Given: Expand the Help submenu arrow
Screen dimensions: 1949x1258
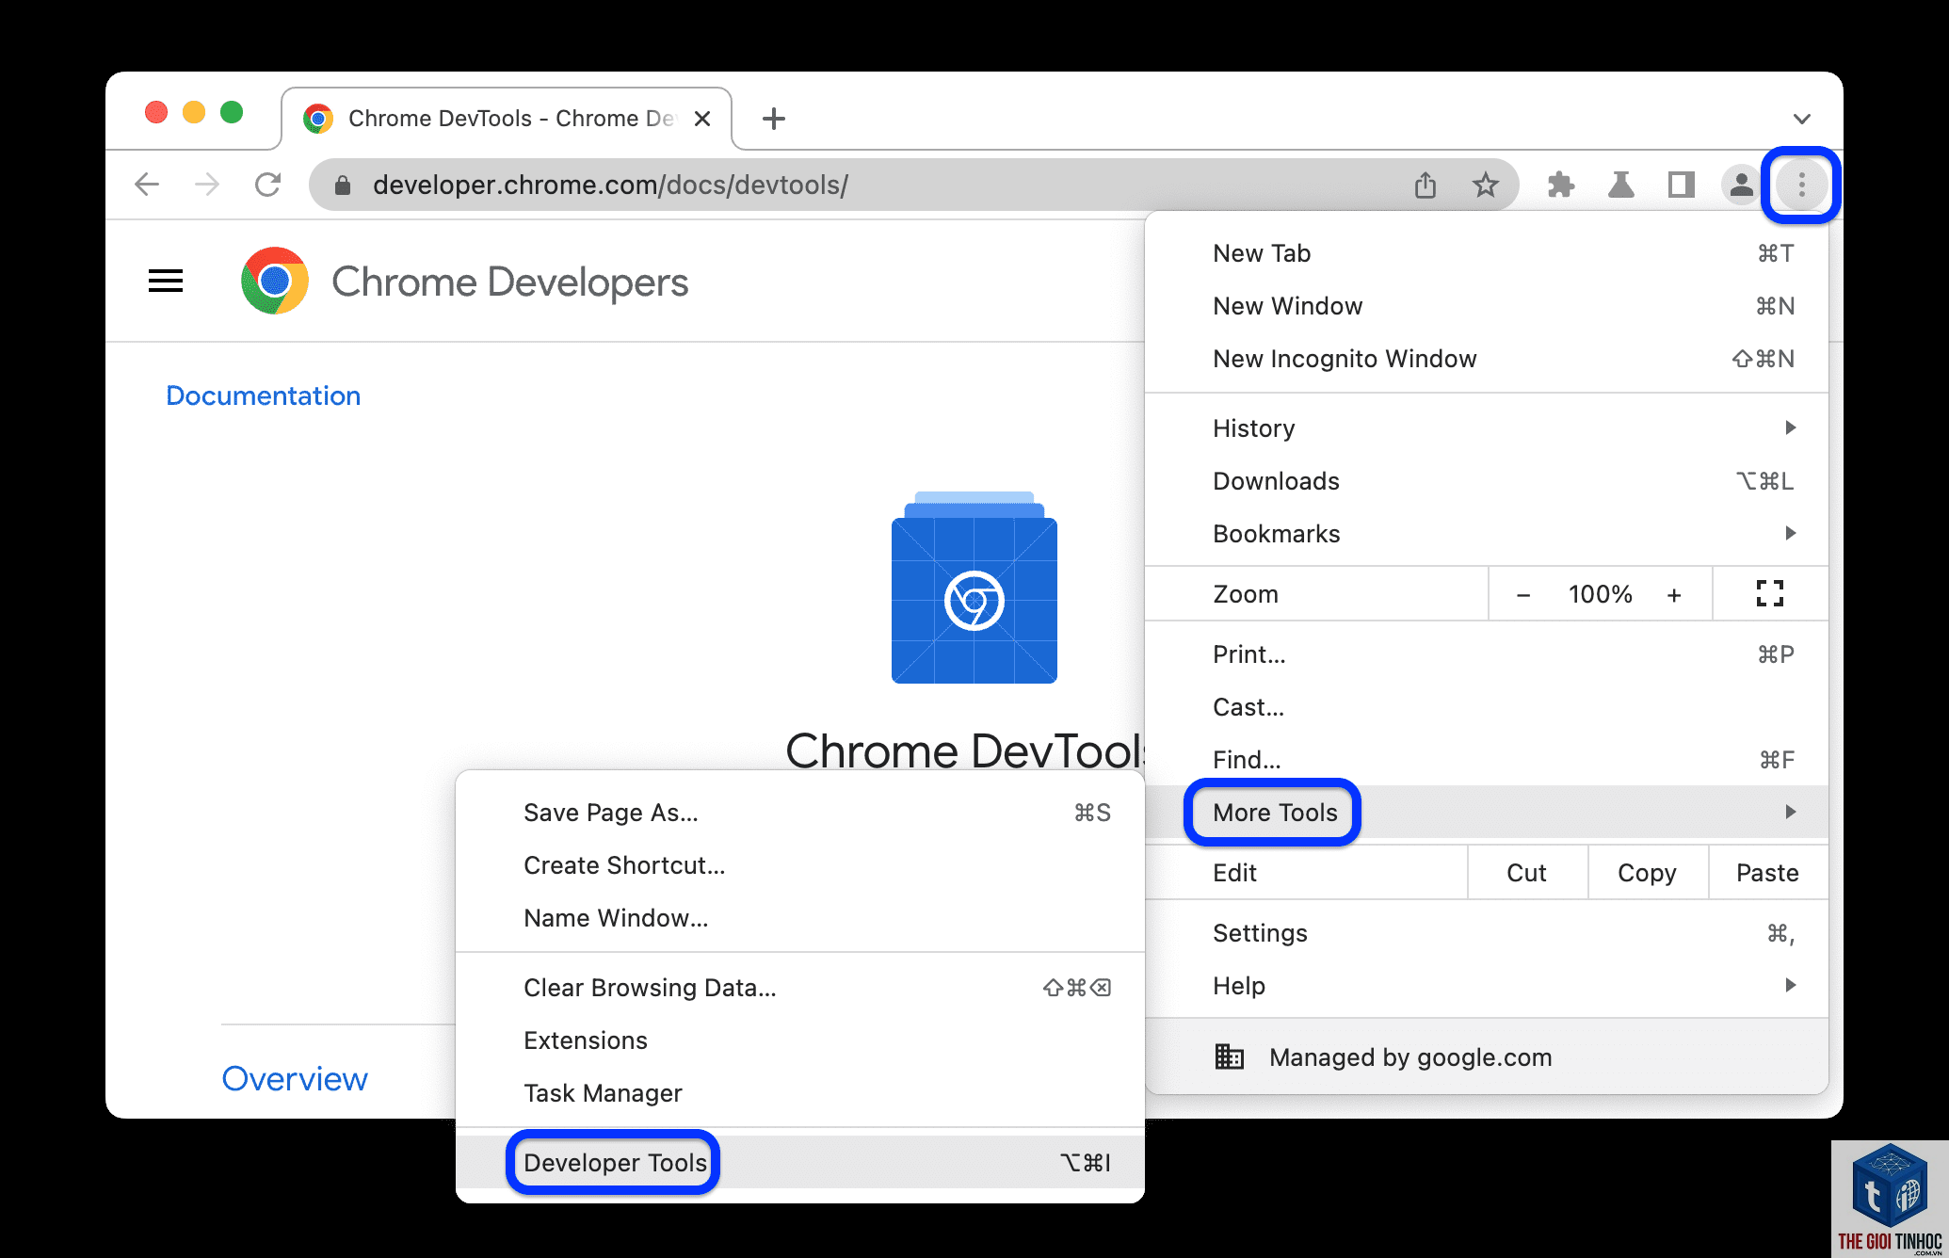Looking at the screenshot, I should coord(1790,985).
